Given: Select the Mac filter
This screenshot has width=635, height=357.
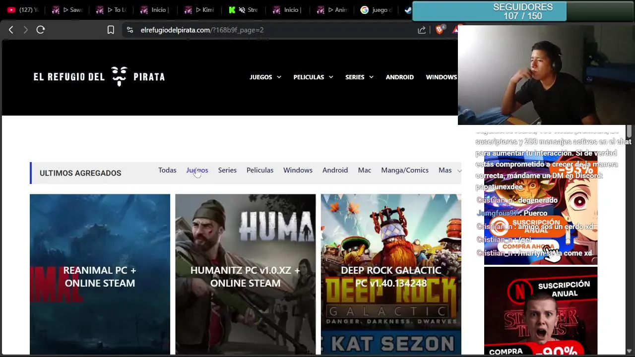Looking at the screenshot, I should (365, 170).
